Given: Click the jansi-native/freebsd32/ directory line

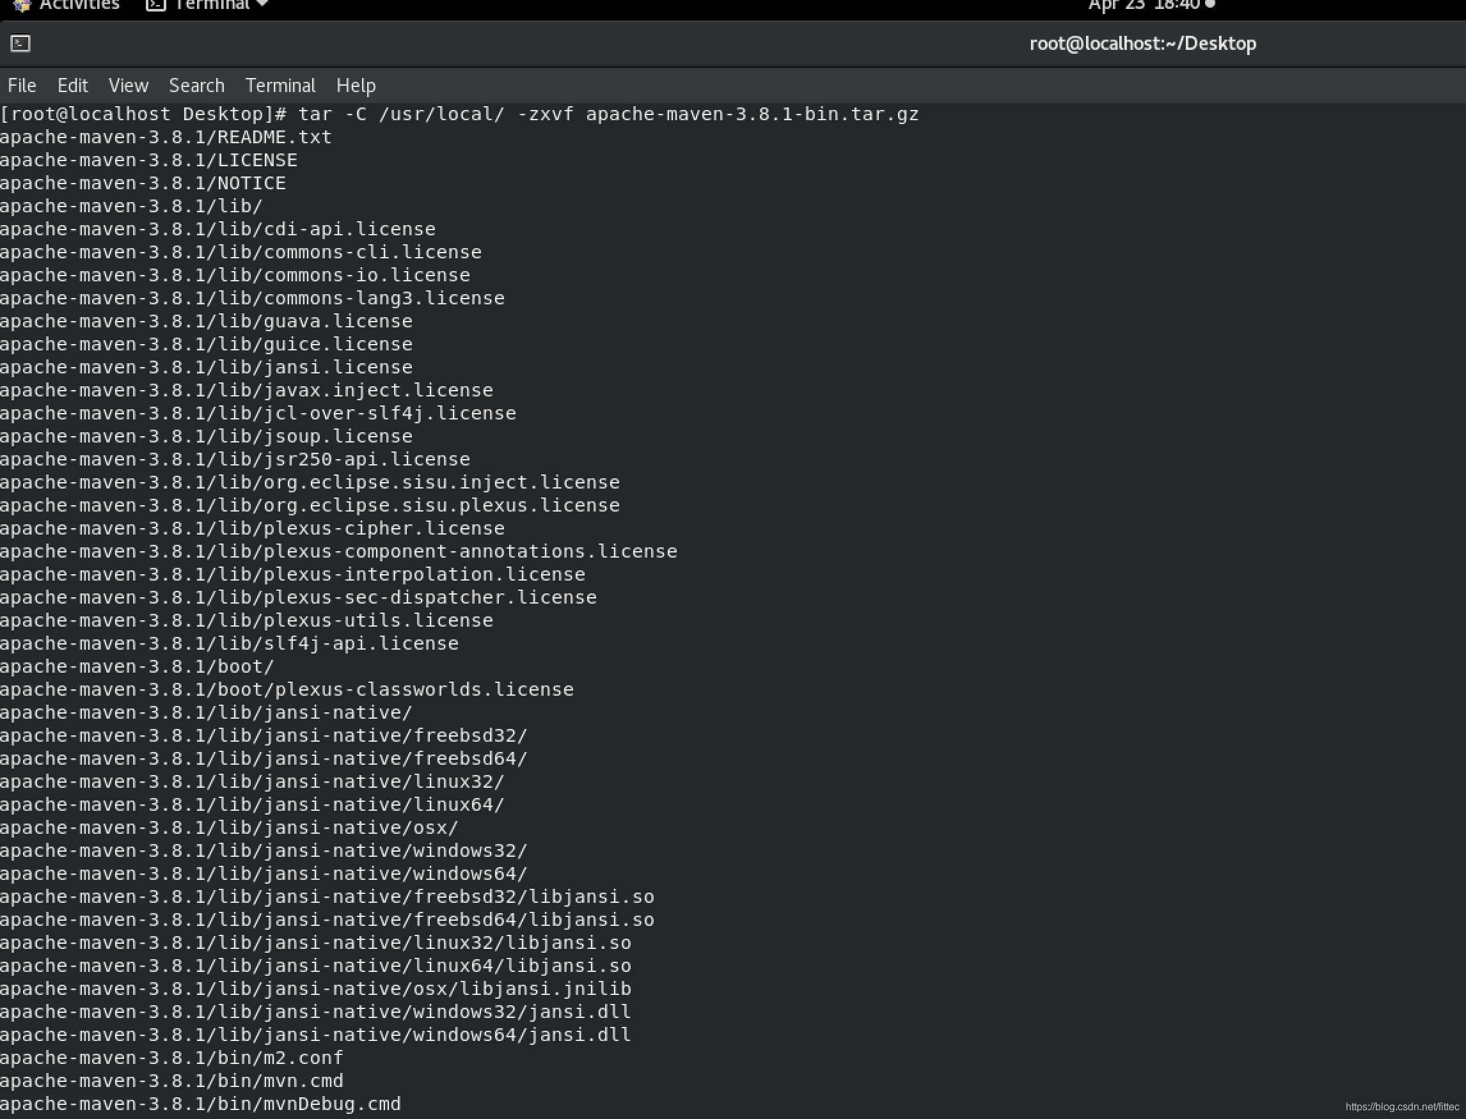Looking at the screenshot, I should pyautogui.click(x=264, y=735).
